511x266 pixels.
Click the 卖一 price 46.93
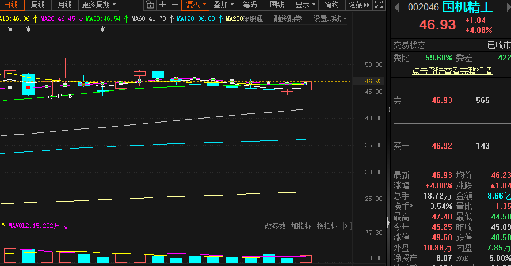click(x=442, y=100)
